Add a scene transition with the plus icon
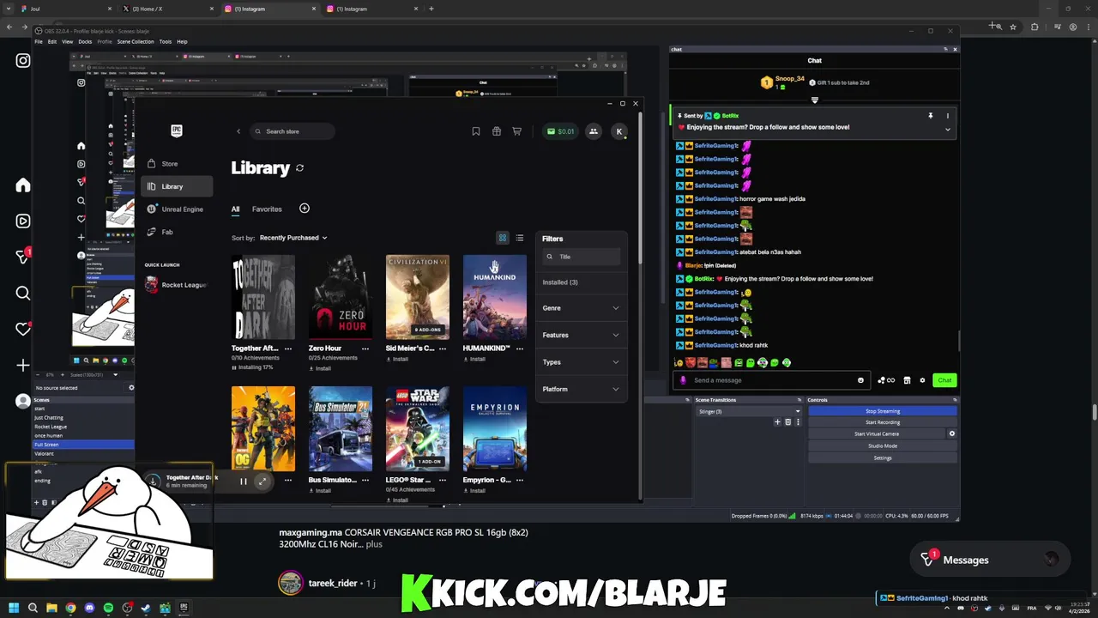The height and width of the screenshot is (618, 1098). (x=777, y=422)
